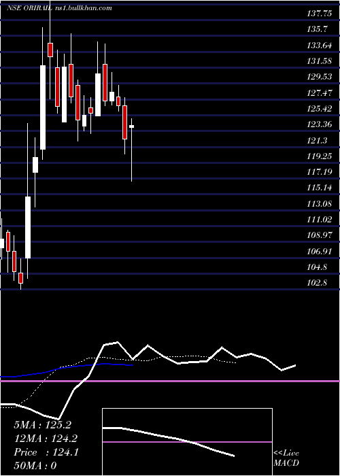Select the 129.53 price axis label
Viewport: 340px width, 476px height.
[x=320, y=76]
